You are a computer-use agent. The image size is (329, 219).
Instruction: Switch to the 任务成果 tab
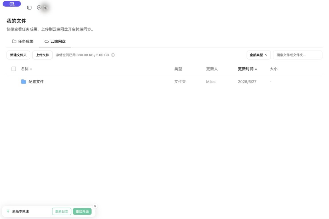[23, 42]
